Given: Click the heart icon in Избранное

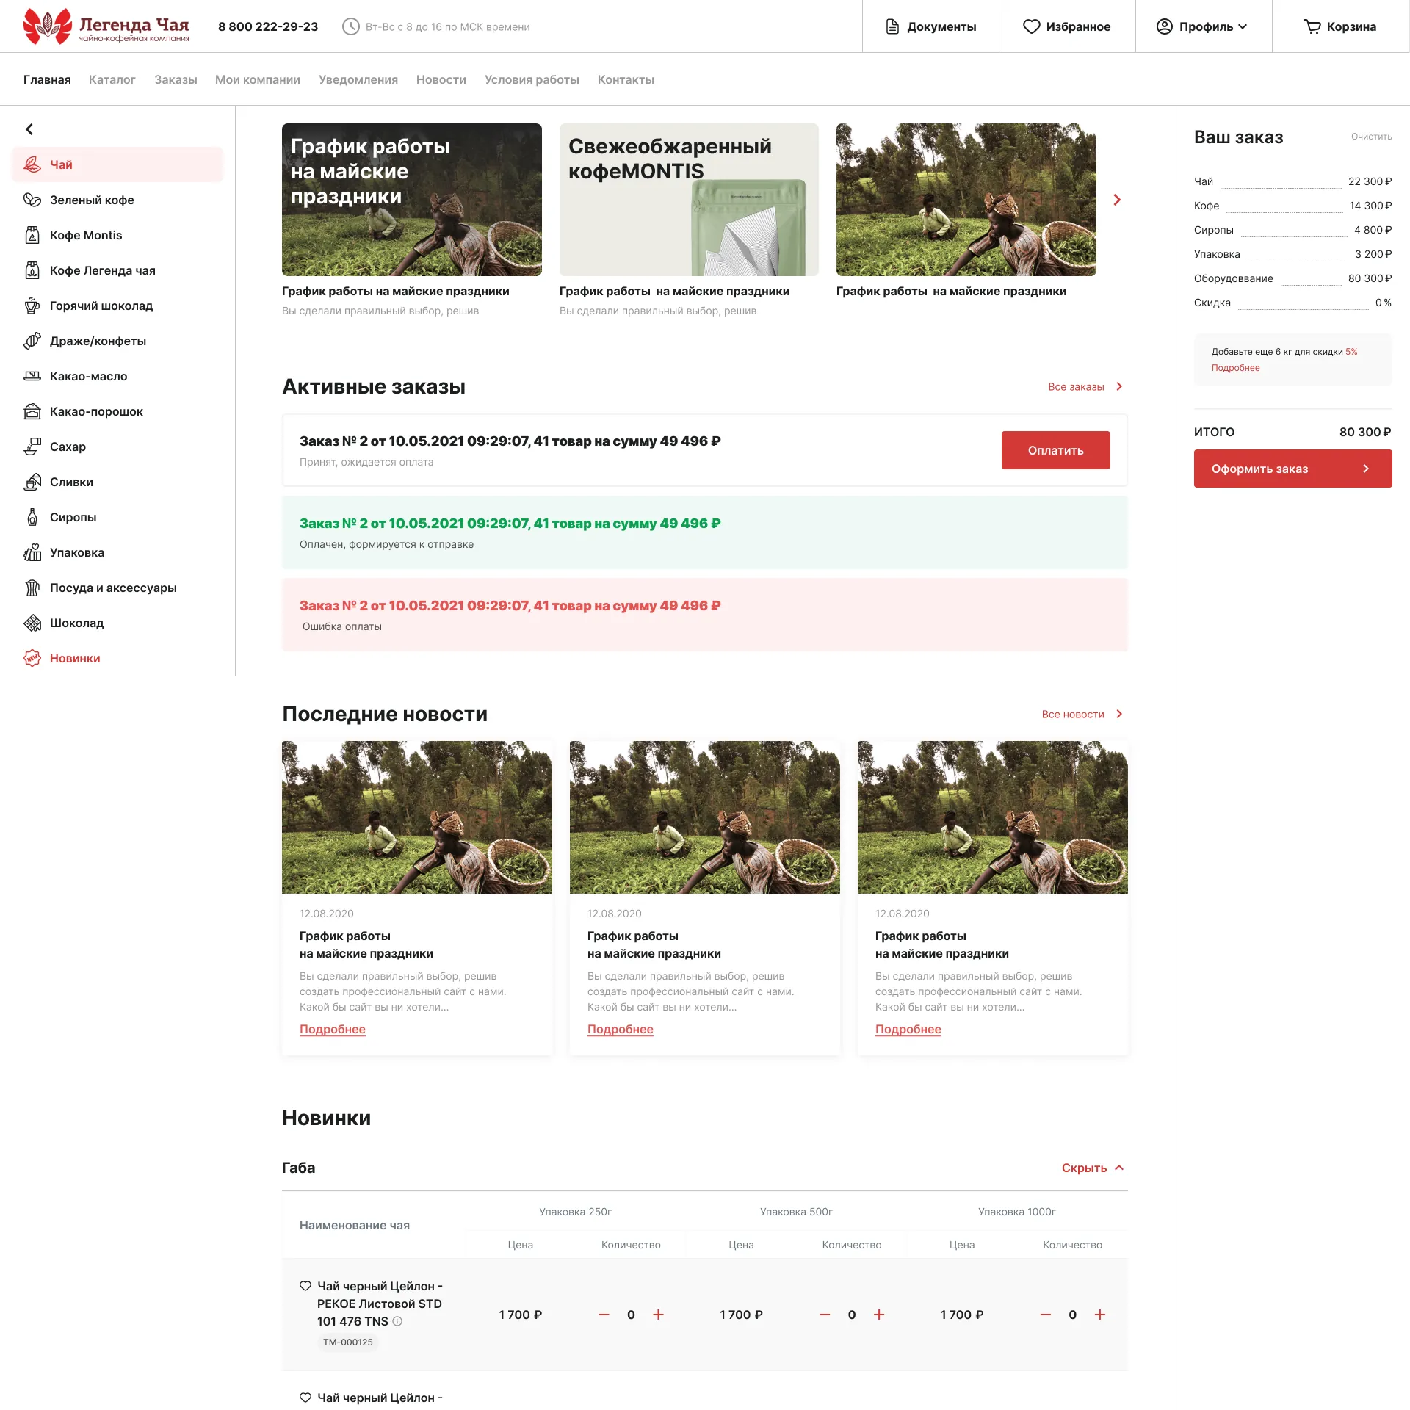Looking at the screenshot, I should click(x=1031, y=26).
